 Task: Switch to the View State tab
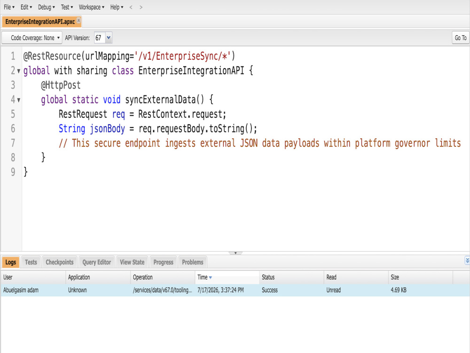point(132,262)
